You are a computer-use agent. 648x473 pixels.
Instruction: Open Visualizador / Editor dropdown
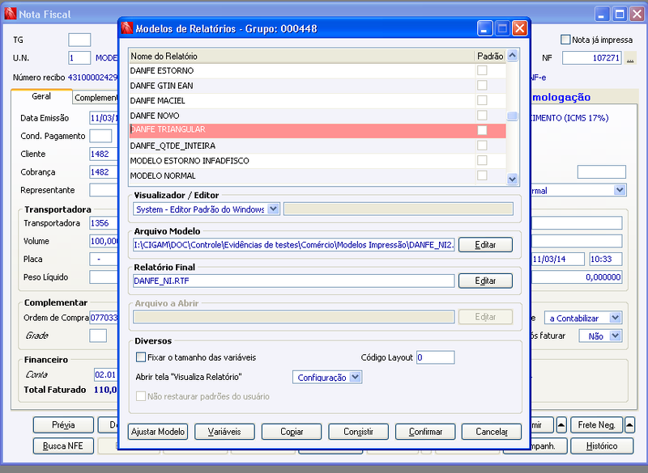tap(273, 209)
